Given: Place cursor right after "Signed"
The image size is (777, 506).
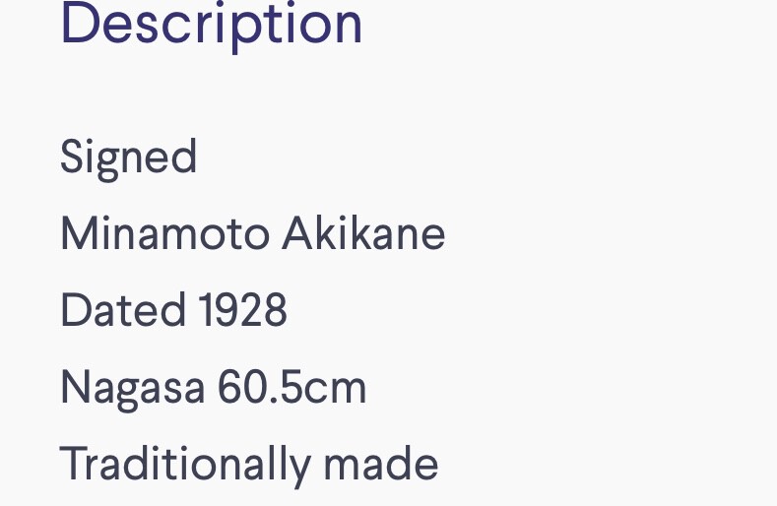Looking at the screenshot, I should pos(199,158).
